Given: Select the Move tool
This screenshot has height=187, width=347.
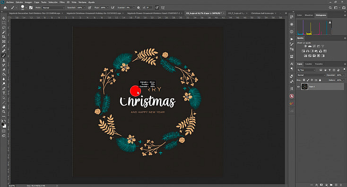Looking at the screenshot, I should pos(4,18).
